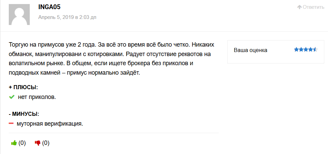Viewport: 328px width, 154px height.
Task: Click the dislike count next to thumbs-down
Action: pos(46,143)
